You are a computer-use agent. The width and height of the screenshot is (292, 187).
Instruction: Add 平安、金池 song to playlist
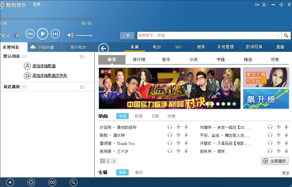pos(279,135)
